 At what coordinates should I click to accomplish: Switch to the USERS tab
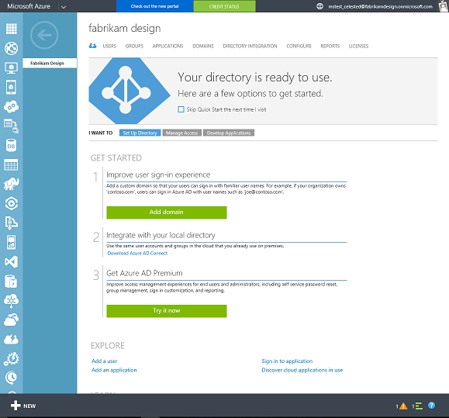[x=109, y=46]
